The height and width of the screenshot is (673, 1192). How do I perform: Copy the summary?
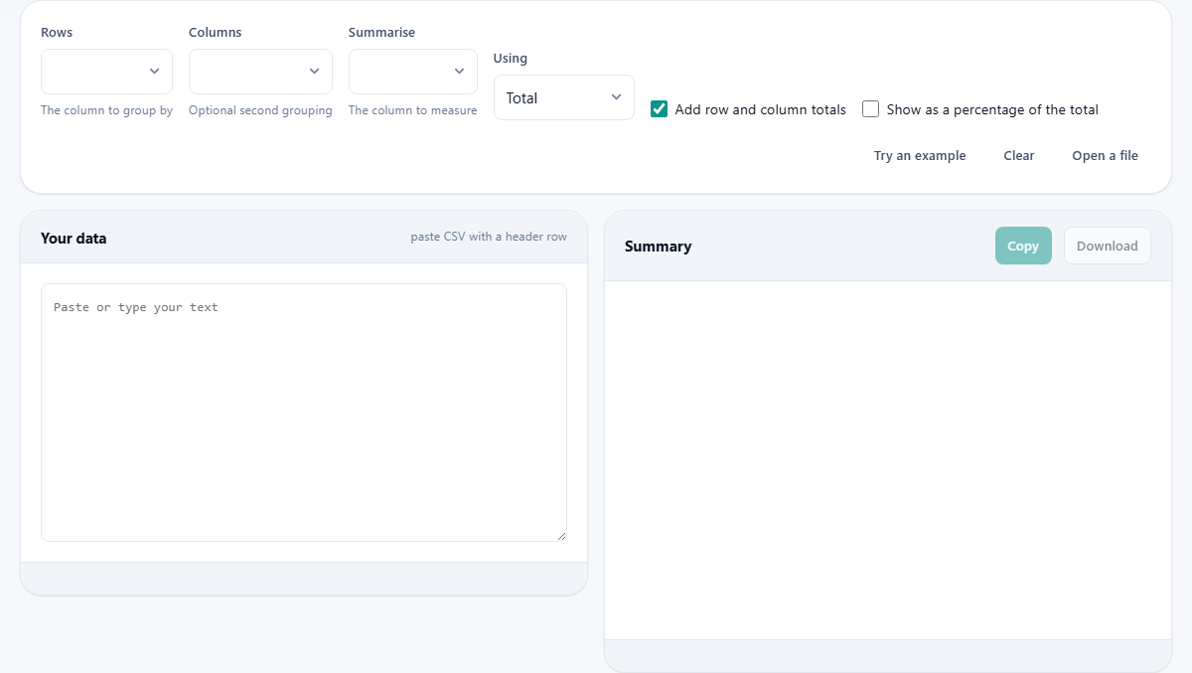coord(1023,246)
